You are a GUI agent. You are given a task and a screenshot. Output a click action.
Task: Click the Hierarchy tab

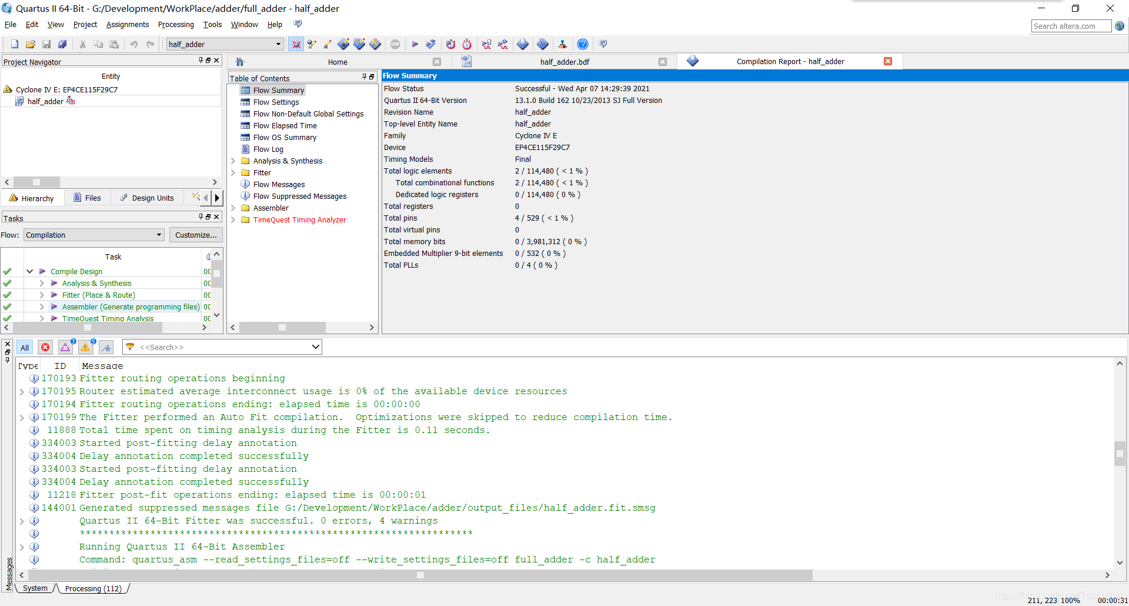click(32, 198)
